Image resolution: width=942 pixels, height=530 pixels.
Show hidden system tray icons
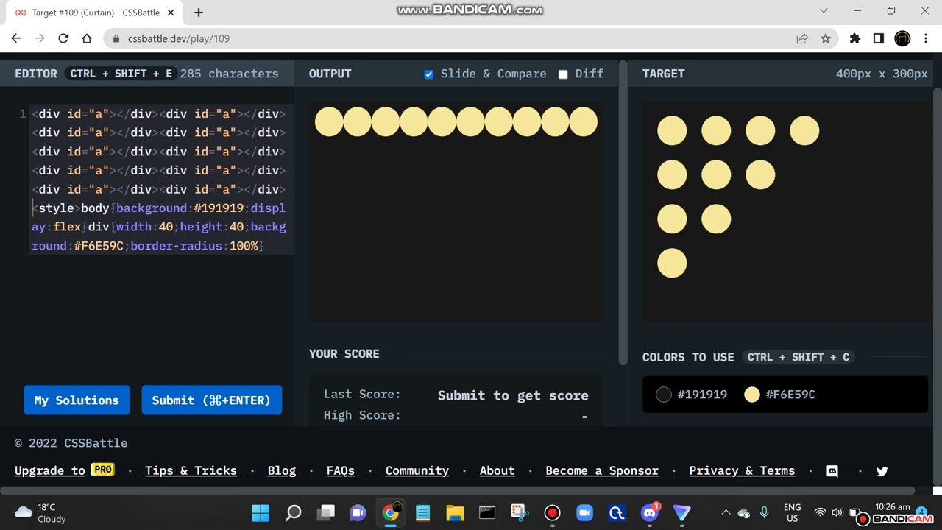[x=726, y=512]
